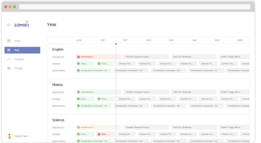
Task: Open Science Climate Change Project
Action: (x=146, y=127)
